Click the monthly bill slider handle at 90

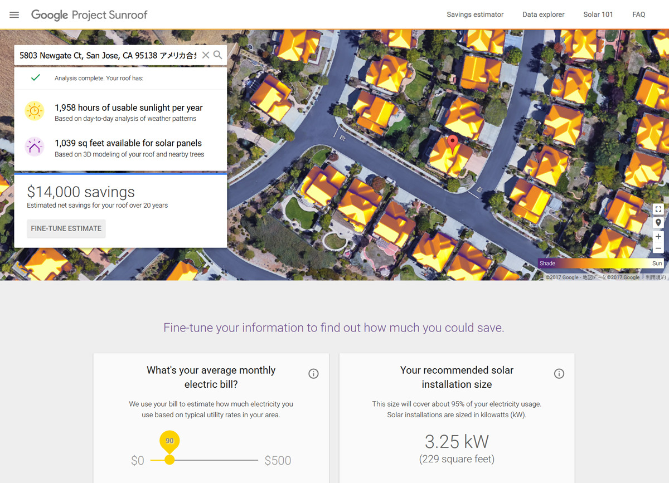click(169, 460)
